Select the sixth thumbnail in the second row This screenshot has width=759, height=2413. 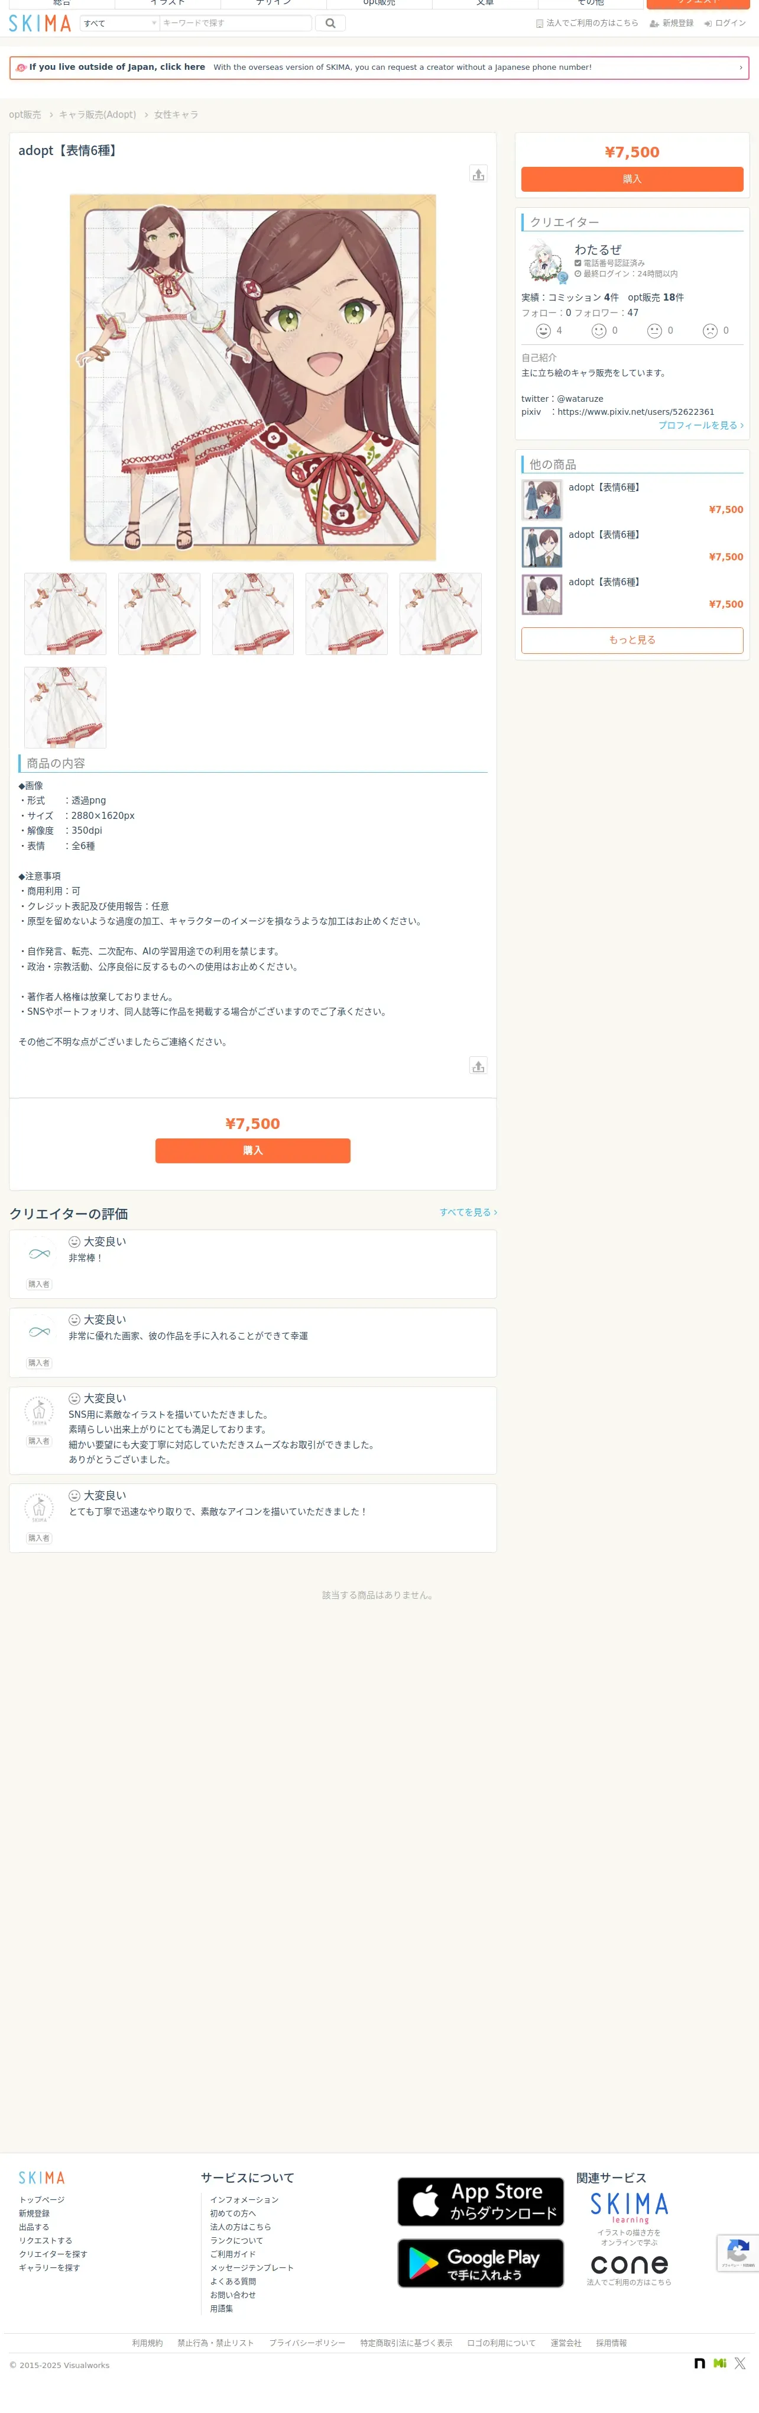[66, 707]
